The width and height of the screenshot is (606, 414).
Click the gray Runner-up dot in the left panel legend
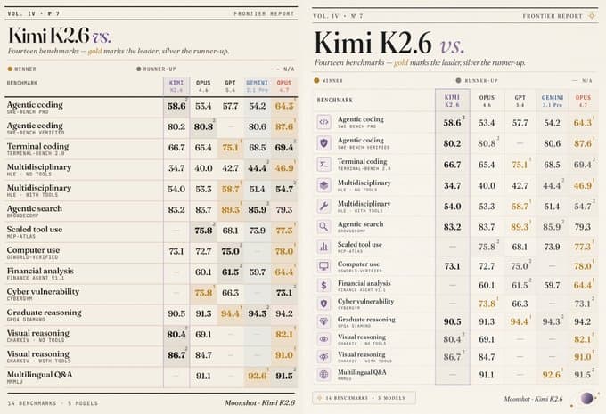click(139, 69)
